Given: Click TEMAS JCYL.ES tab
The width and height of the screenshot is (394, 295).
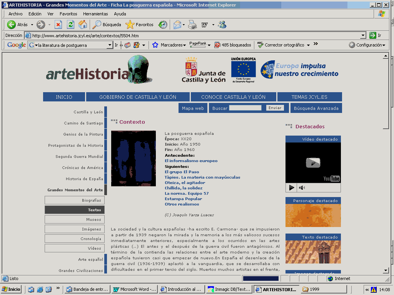Looking at the screenshot, I should tap(309, 97).
